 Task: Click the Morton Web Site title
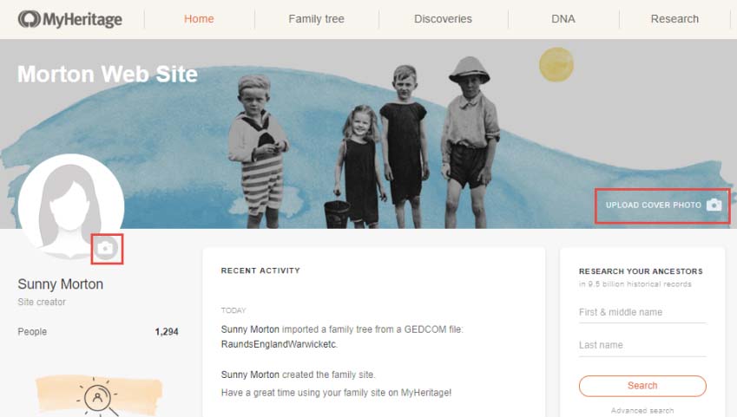pyautogui.click(x=108, y=75)
